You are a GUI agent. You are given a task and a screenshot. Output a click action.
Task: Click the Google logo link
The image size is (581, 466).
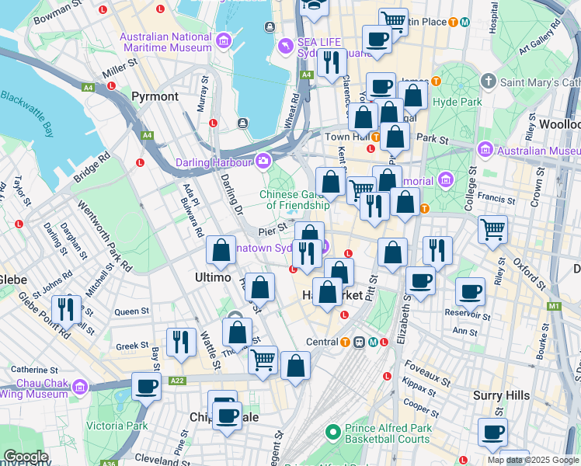(x=26, y=457)
